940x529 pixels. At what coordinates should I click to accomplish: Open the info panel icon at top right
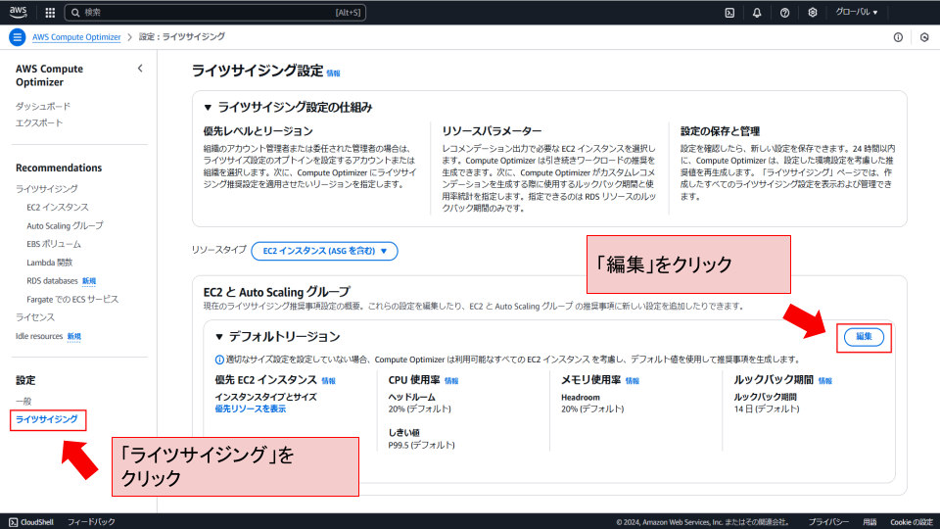tap(898, 37)
